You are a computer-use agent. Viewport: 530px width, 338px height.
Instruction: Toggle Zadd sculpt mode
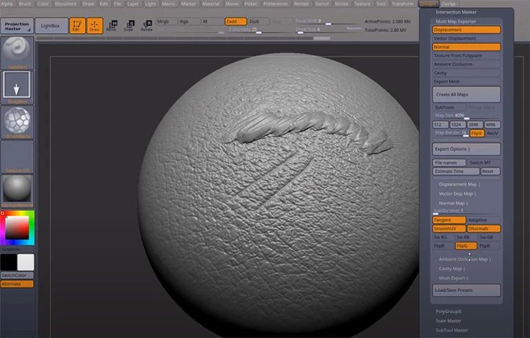[x=235, y=22]
